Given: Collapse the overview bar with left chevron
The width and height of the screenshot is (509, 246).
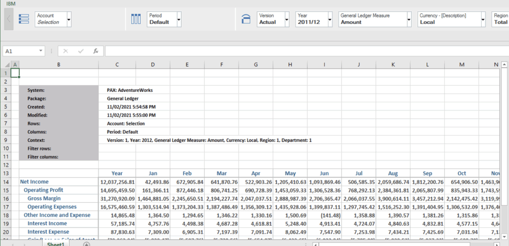Looking at the screenshot, I should click(x=8, y=19).
